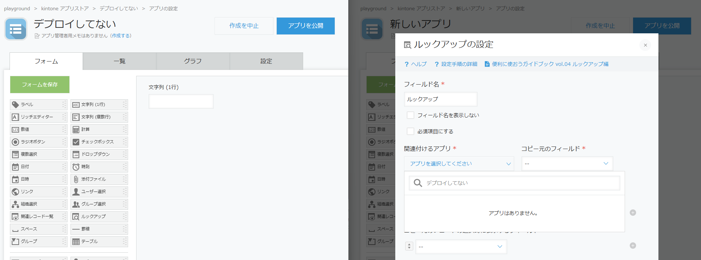Click the 文字列 (1行) input on form canvas
Screen dimensions: 701x260
click(181, 101)
